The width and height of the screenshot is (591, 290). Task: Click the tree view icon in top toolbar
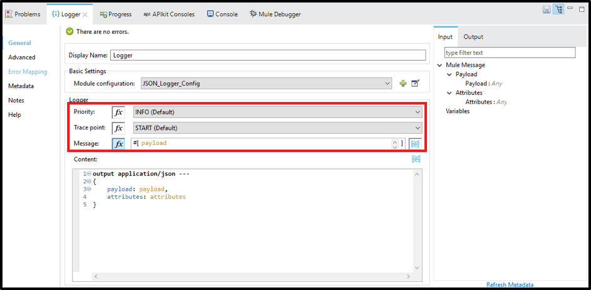click(558, 10)
